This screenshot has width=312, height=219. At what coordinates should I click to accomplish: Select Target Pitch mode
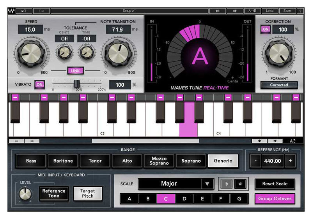point(88,193)
